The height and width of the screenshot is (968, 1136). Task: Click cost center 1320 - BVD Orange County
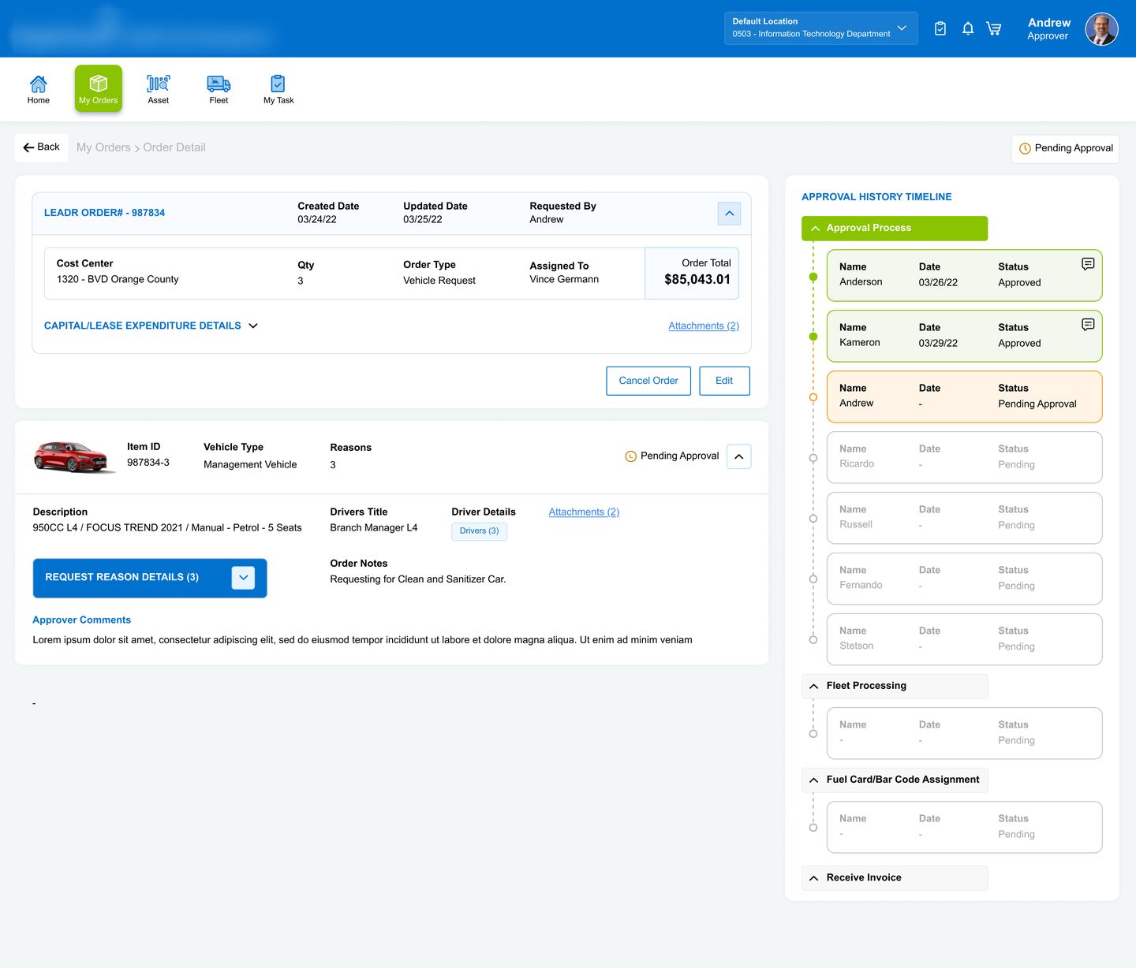pyautogui.click(x=118, y=280)
